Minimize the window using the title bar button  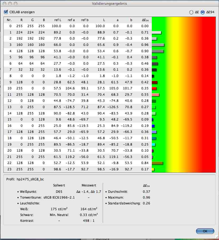(x=10, y=4)
